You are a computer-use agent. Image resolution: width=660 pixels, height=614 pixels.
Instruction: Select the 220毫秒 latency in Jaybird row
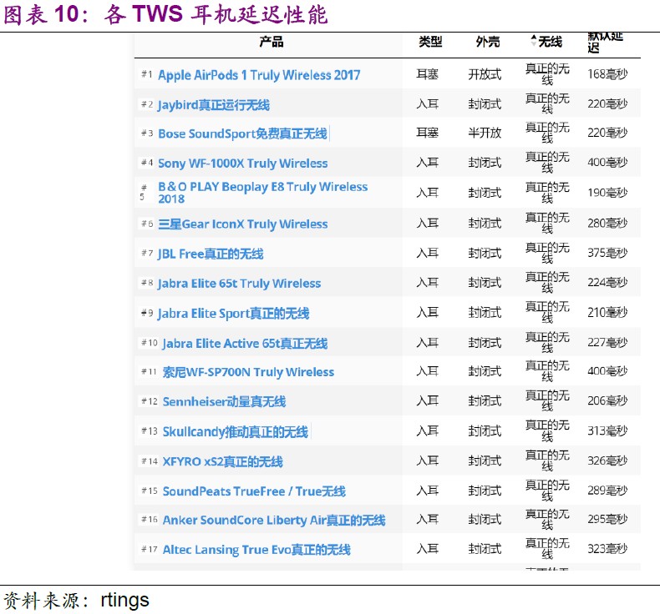pyautogui.click(x=607, y=103)
